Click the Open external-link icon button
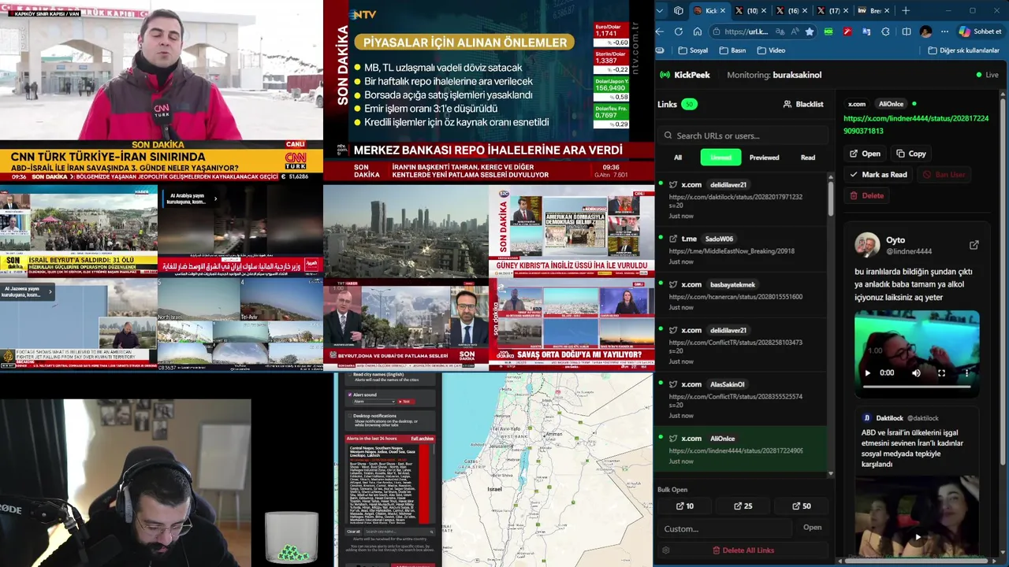 [x=865, y=154]
